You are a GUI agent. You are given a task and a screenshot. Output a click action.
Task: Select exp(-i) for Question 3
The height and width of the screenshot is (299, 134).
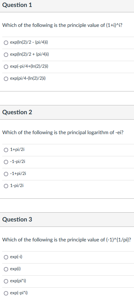click(x=6, y=257)
